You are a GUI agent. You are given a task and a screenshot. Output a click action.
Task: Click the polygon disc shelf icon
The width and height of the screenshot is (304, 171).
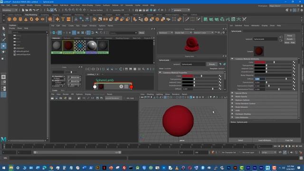point(43,19)
